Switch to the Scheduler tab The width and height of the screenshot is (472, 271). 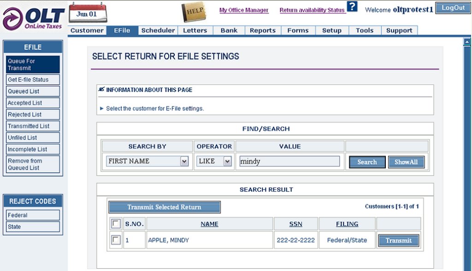coord(158,30)
